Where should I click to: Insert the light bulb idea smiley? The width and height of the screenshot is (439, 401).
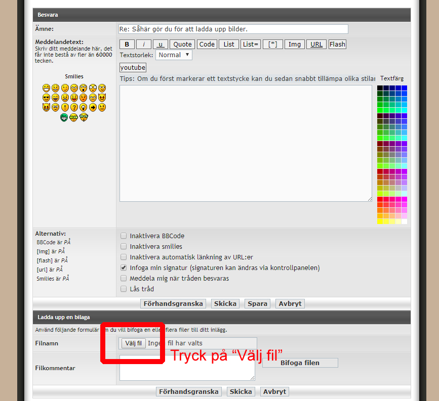click(x=84, y=107)
